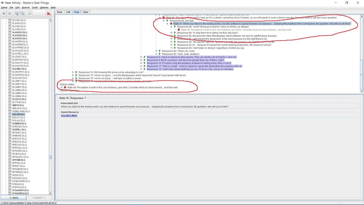Expand the Response 89 tree node

[171, 33]
